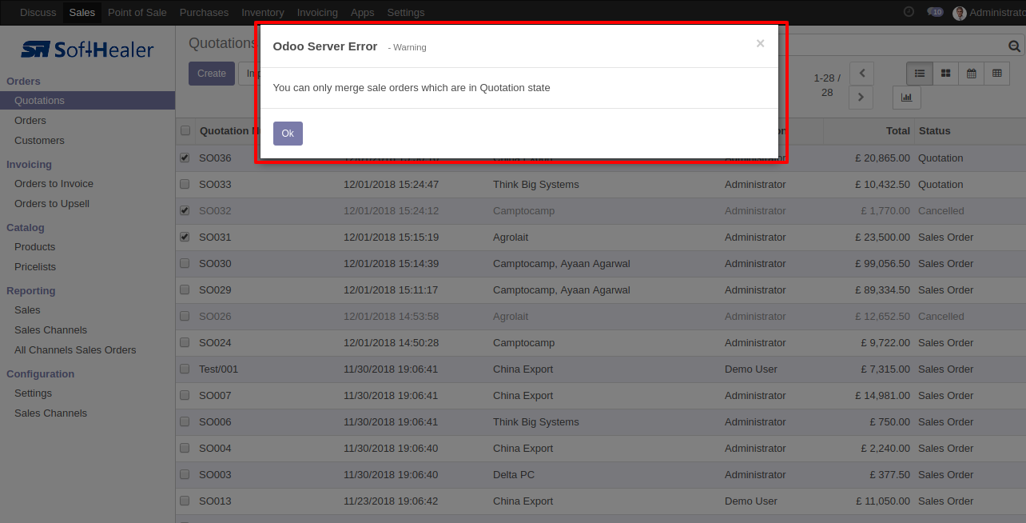The height and width of the screenshot is (523, 1026).
Task: Click the SoftHealer logo
Action: tap(87, 50)
